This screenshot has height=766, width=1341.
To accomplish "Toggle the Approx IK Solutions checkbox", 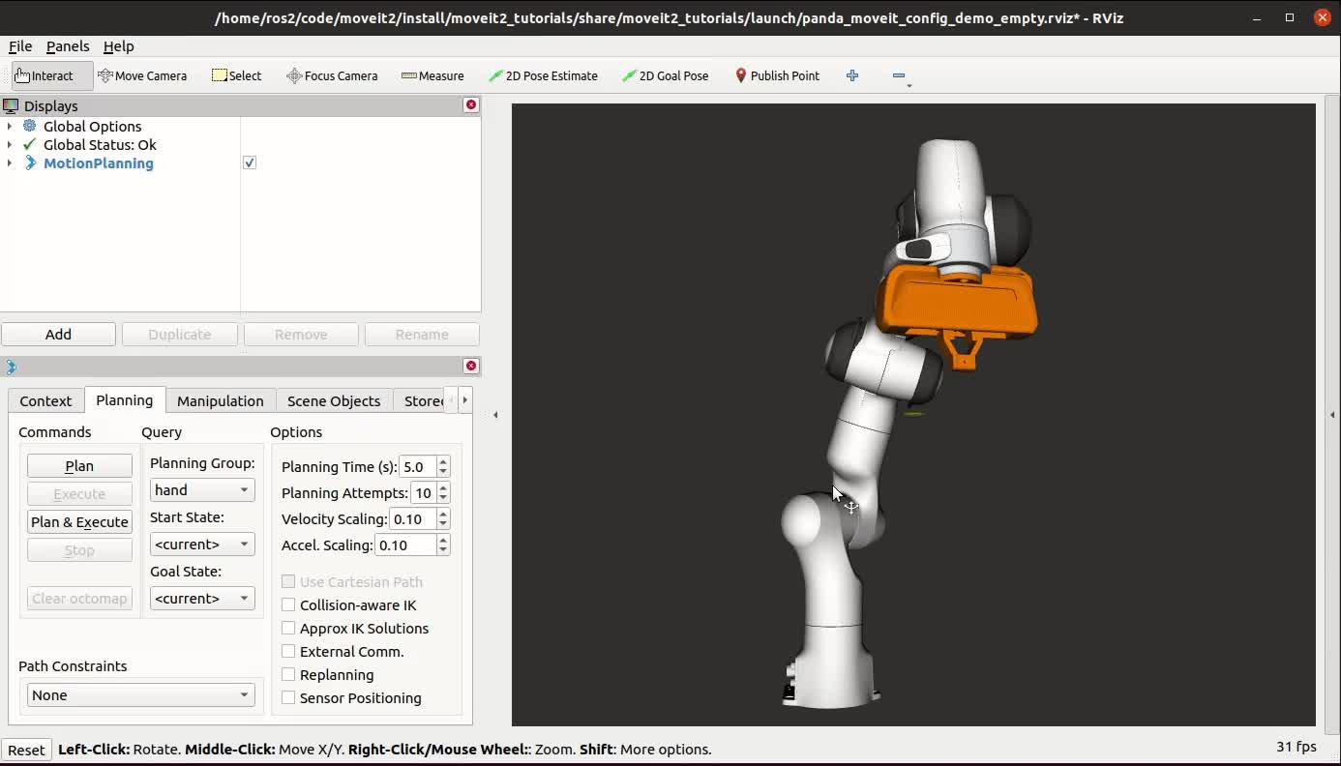I will pos(288,629).
